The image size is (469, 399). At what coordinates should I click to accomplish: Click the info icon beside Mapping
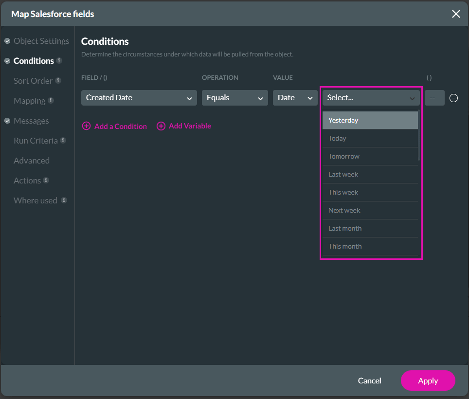pyautogui.click(x=51, y=101)
